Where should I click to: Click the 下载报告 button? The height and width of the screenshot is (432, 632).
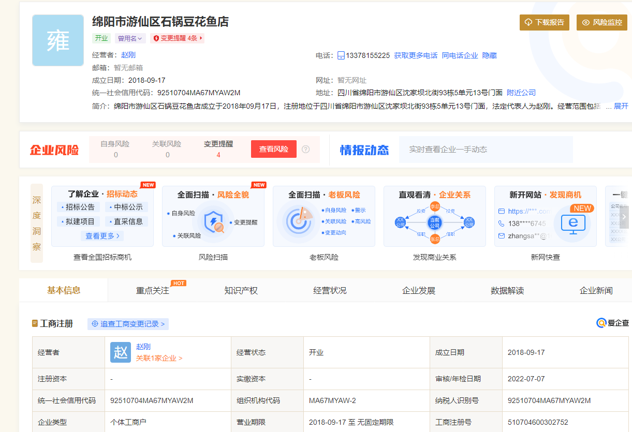[x=545, y=22]
